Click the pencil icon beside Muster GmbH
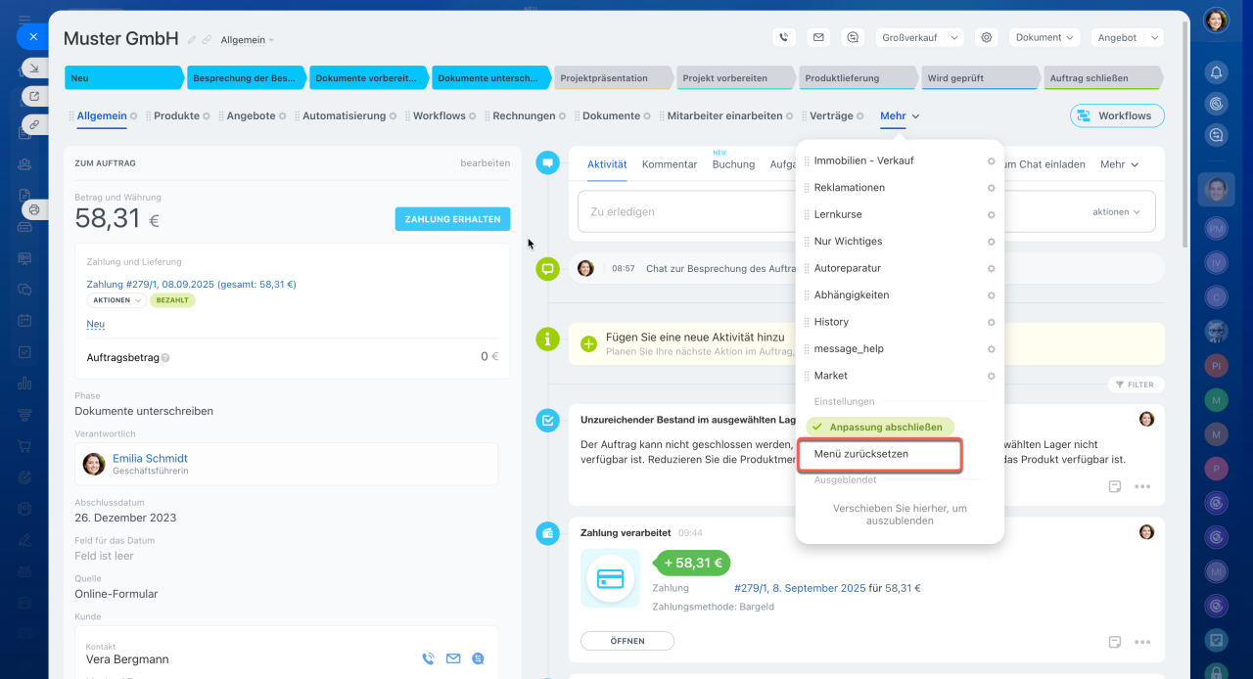This screenshot has height=679, width=1253. [x=192, y=40]
